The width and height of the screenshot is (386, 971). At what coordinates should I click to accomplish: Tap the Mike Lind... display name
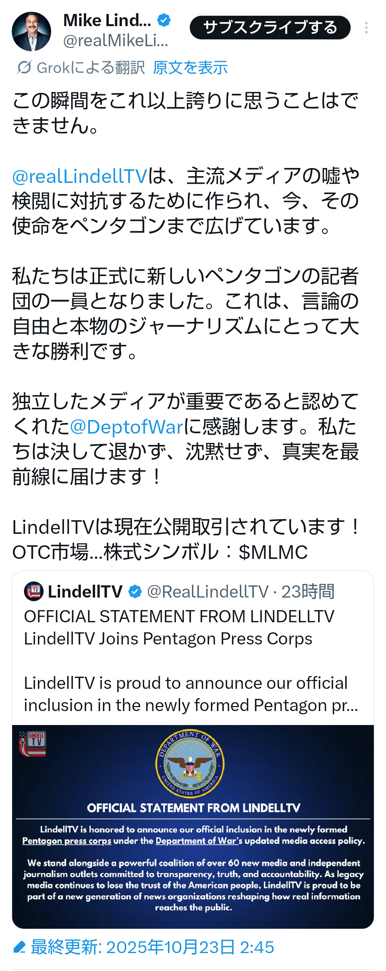click(x=107, y=20)
